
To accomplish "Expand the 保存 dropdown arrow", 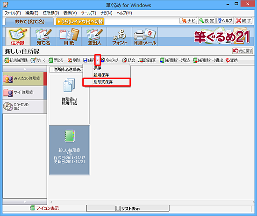I will point(98,60).
